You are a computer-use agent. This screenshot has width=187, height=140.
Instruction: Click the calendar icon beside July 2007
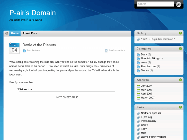[x=138, y=86]
